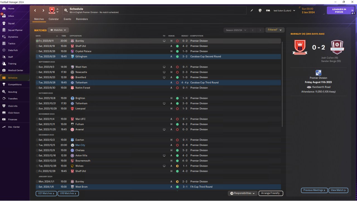Open Club Info in sidebar
Viewport: 357px width, 201px height.
pos(13,106)
